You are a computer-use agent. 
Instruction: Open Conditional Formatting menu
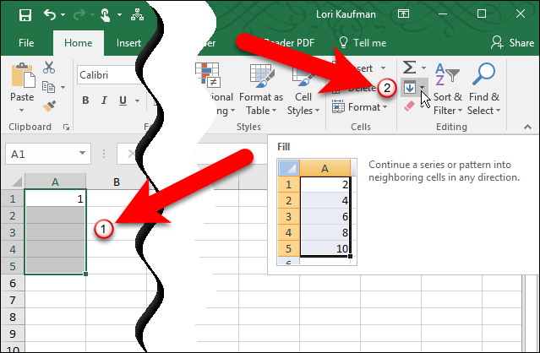pyautogui.click(x=215, y=89)
